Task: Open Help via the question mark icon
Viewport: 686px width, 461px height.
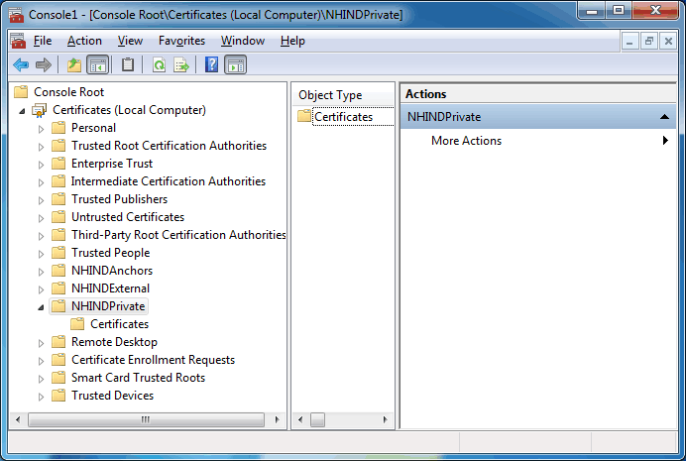Action: click(211, 65)
